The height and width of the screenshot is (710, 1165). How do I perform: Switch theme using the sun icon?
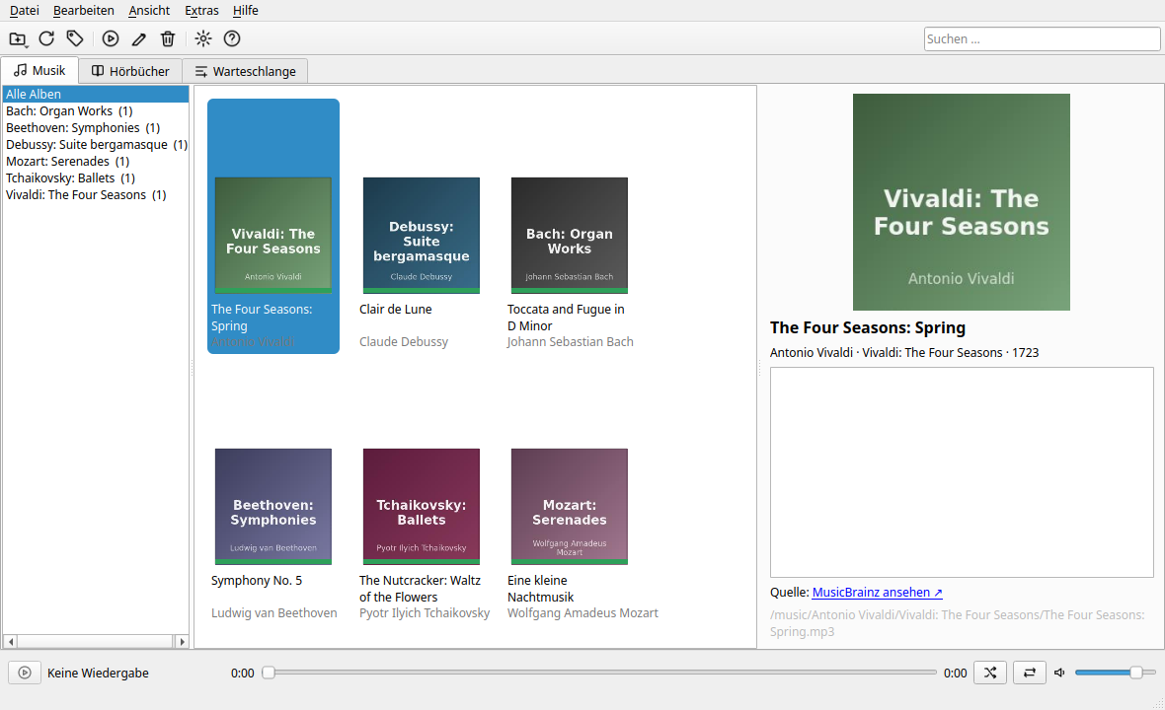[x=202, y=38]
